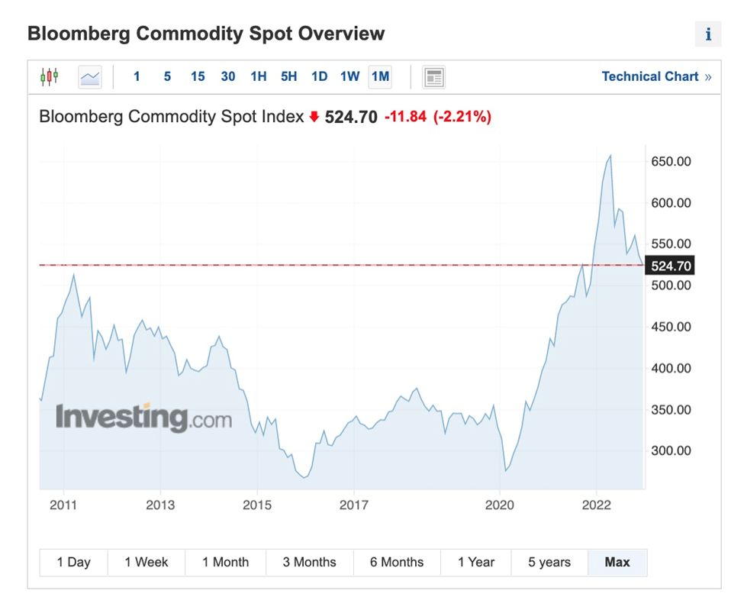
Task: Click the news/layout icon in the toolbar
Action: [433, 77]
